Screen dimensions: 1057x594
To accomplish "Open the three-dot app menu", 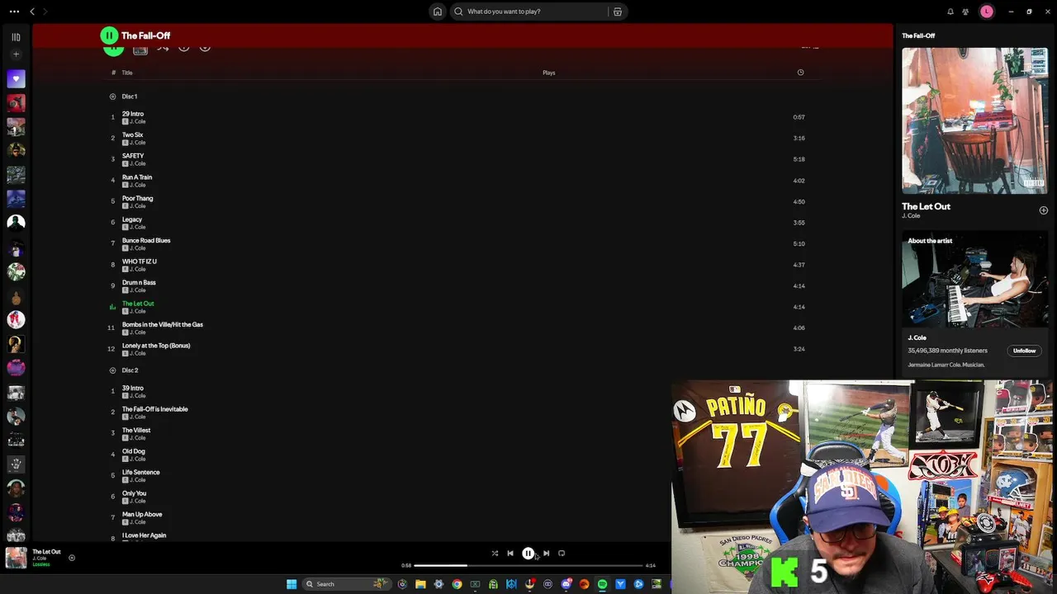I will click(x=14, y=12).
